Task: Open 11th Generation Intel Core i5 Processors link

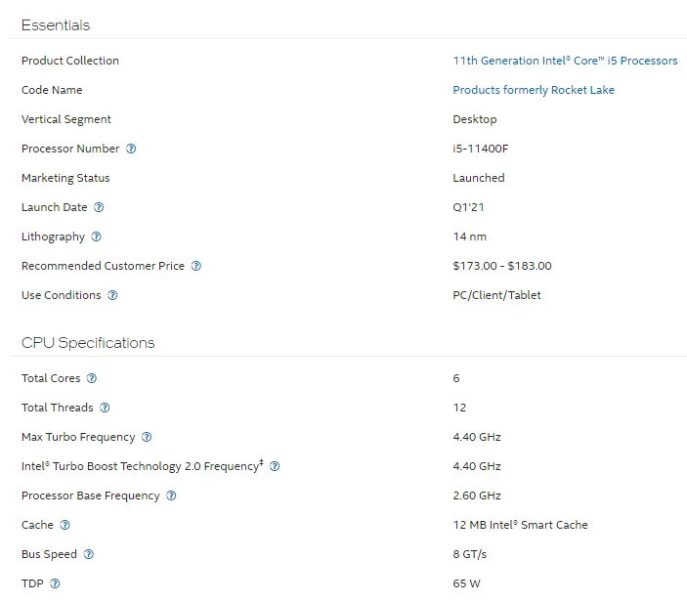Action: (565, 61)
